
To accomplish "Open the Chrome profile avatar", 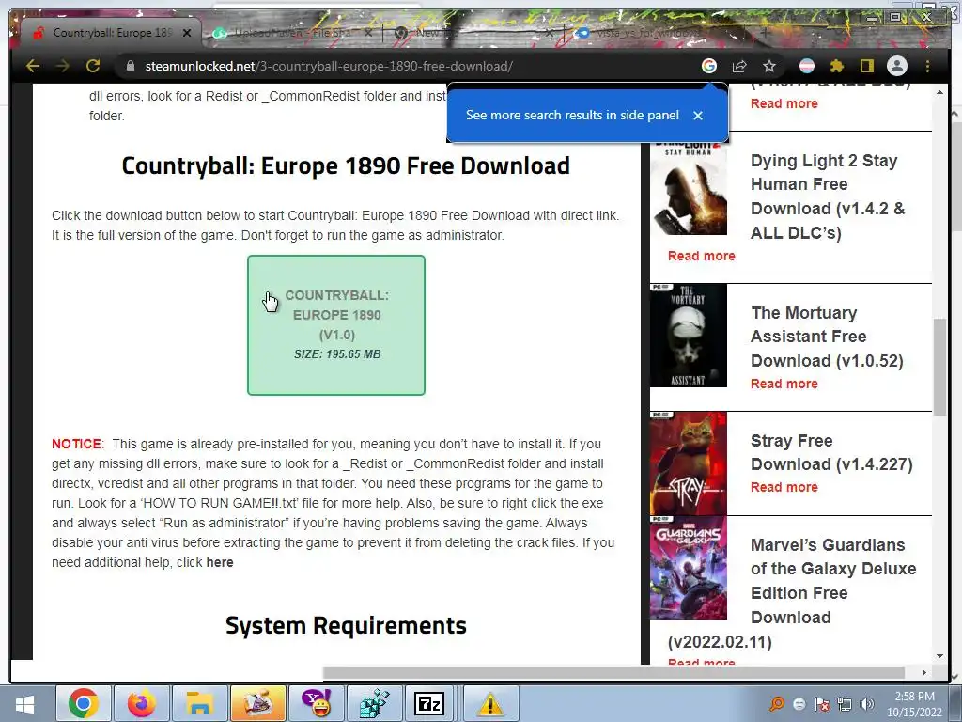I will coord(897,66).
